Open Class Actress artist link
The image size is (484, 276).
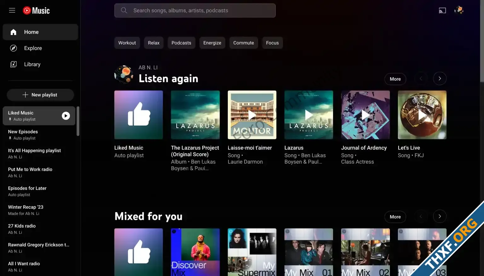[357, 162]
